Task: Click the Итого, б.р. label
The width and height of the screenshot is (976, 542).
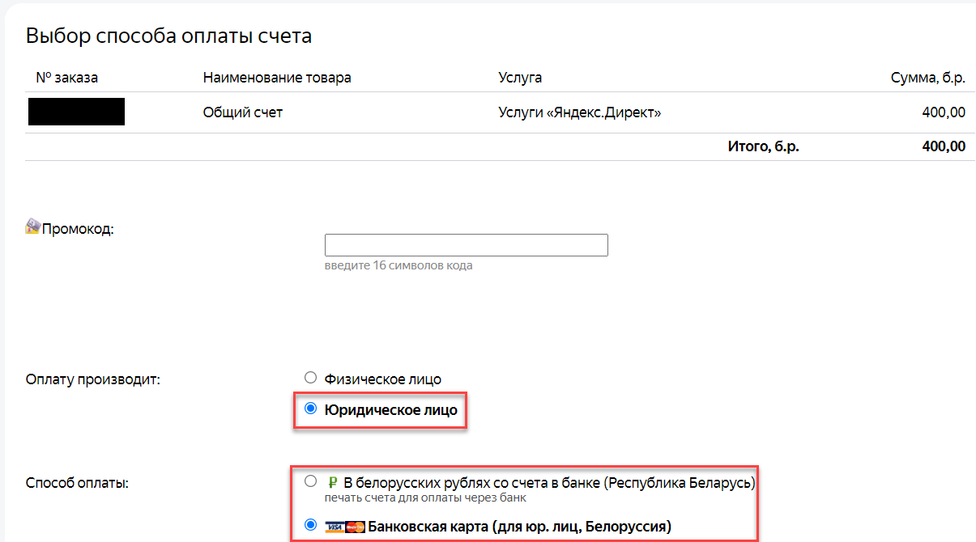Action: pos(763,146)
